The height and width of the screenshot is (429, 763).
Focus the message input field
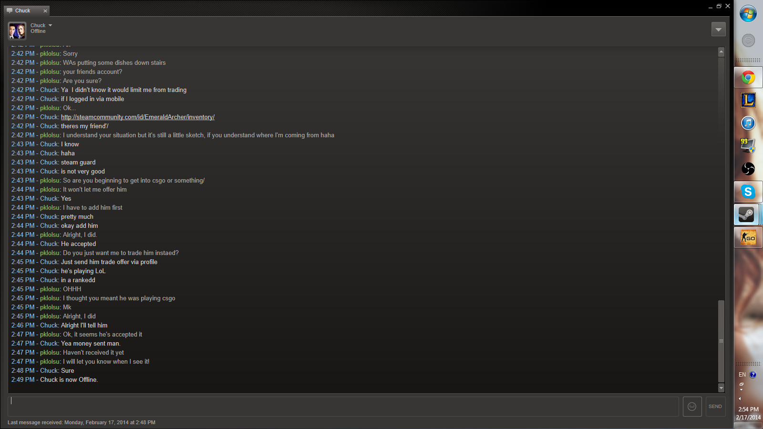pyautogui.click(x=343, y=407)
